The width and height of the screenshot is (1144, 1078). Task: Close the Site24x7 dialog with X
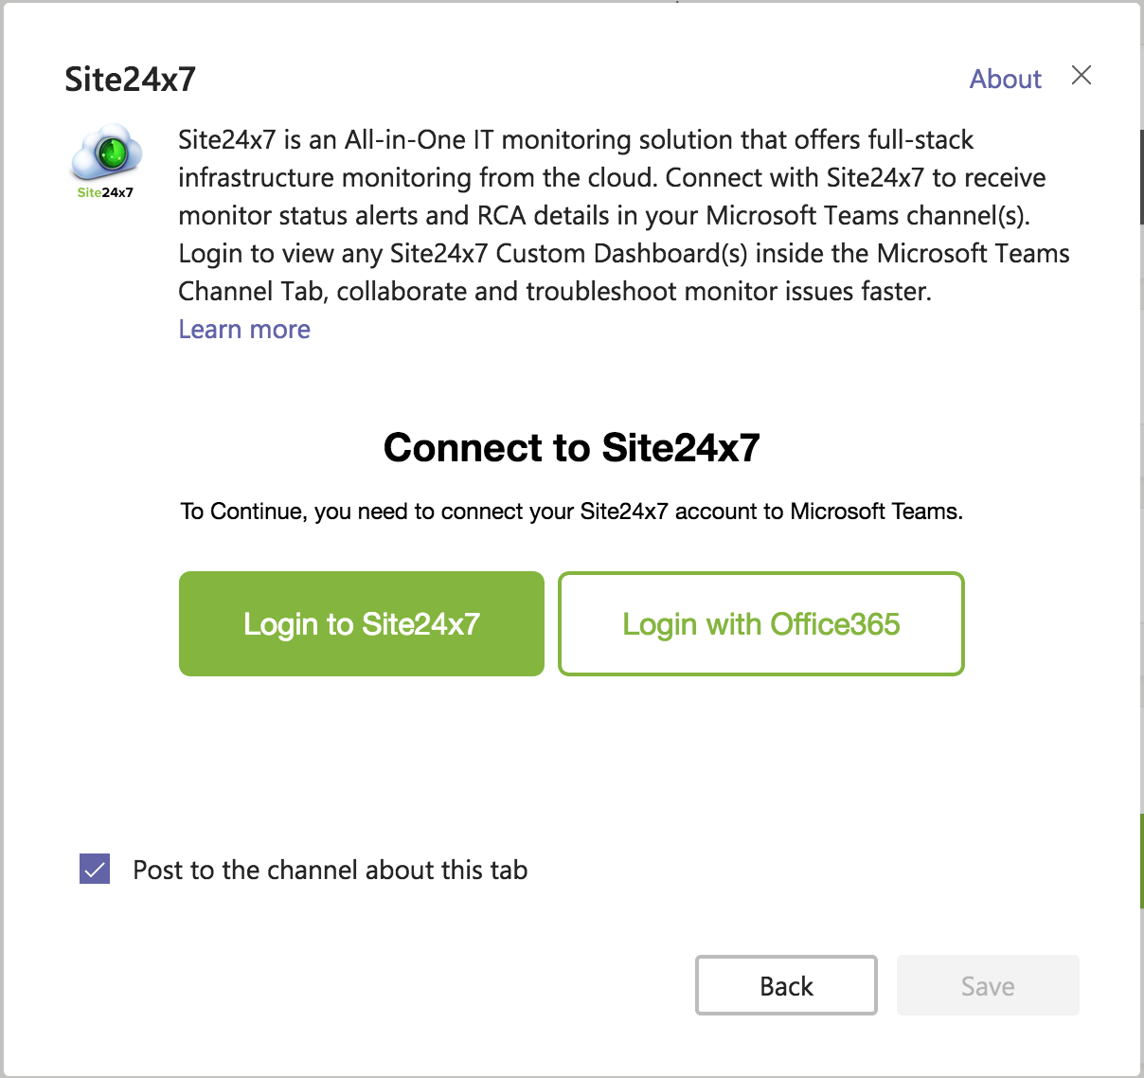(x=1081, y=76)
